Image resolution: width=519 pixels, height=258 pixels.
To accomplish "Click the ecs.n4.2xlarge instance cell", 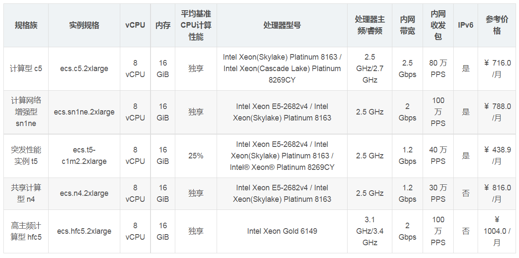I will pos(84,193).
